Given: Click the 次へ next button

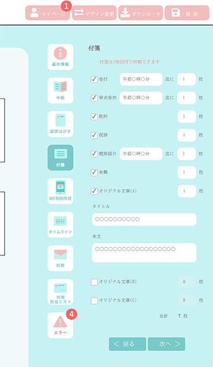Looking at the screenshot, I should pos(166,344).
